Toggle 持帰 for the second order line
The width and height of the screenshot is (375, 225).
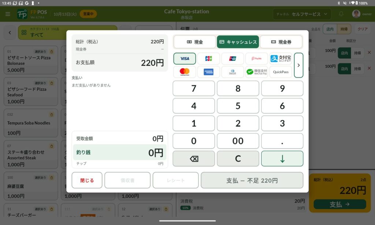pos(357,69)
